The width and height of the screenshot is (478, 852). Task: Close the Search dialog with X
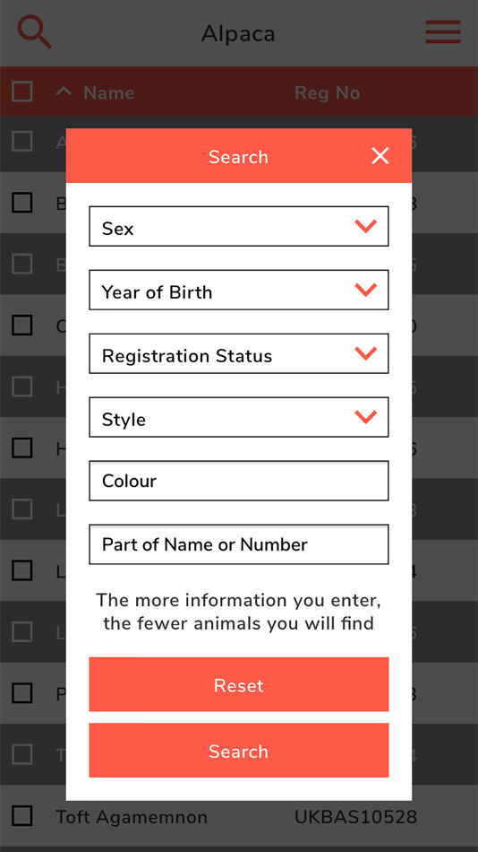(380, 156)
